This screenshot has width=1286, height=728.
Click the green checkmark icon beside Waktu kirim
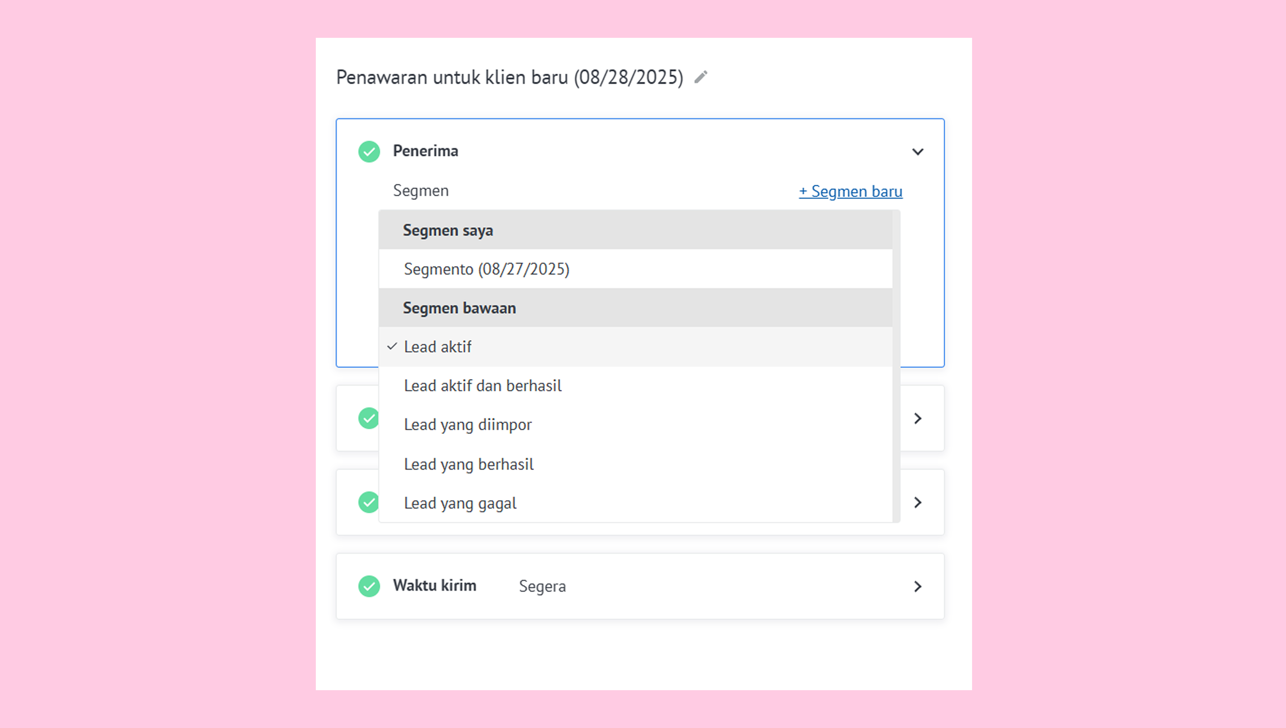(369, 586)
